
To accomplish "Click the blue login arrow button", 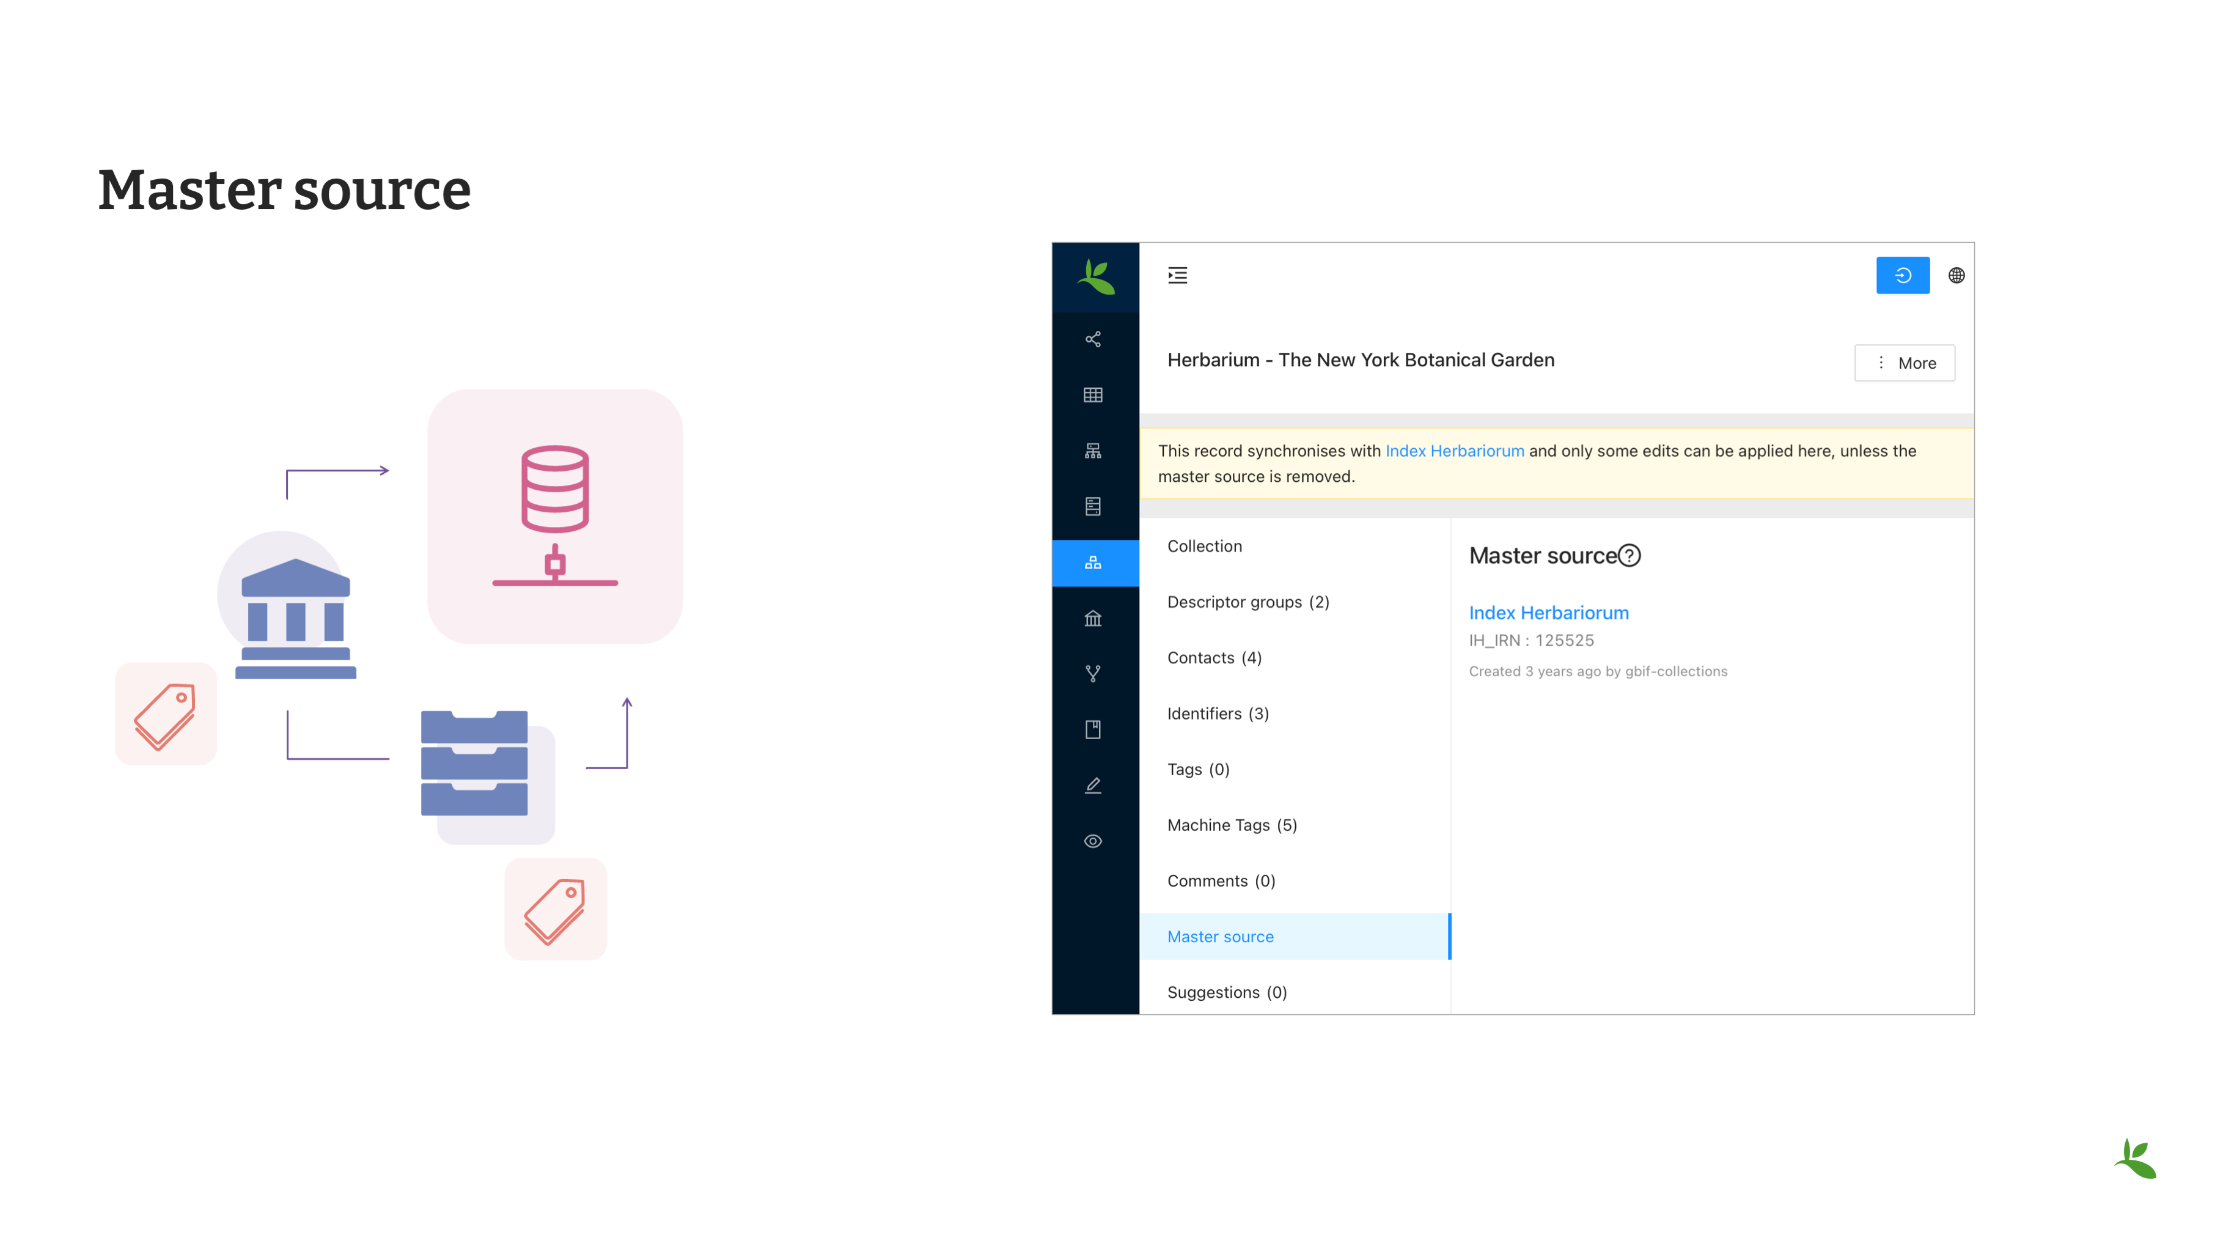I will click(x=1903, y=275).
